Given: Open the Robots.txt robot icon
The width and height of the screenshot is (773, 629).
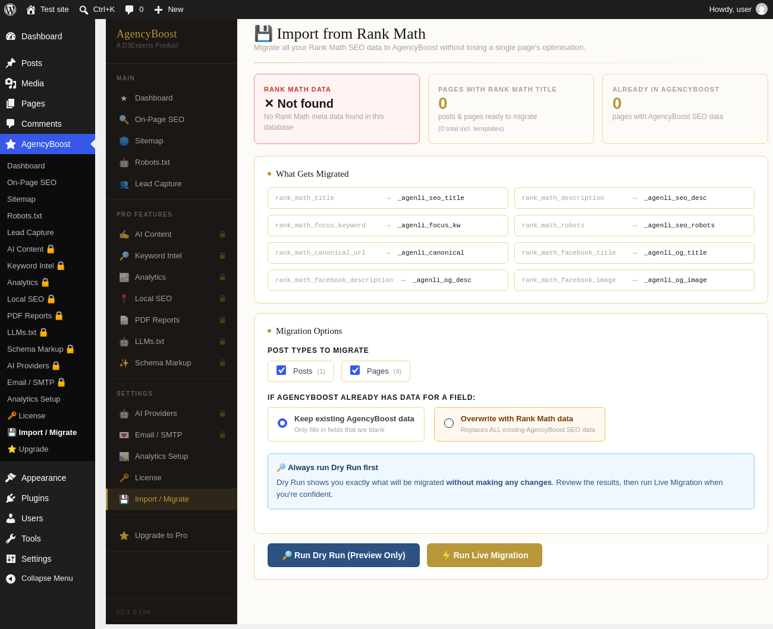Looking at the screenshot, I should 124,162.
